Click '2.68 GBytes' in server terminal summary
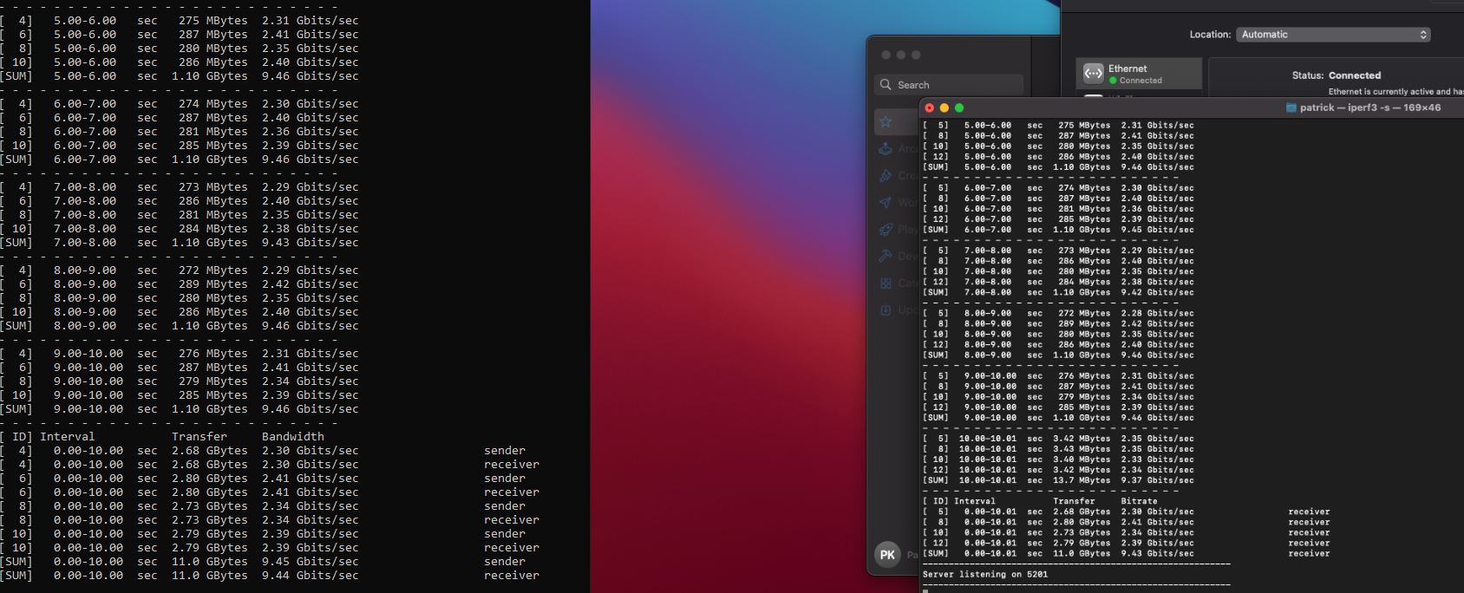 (1082, 512)
